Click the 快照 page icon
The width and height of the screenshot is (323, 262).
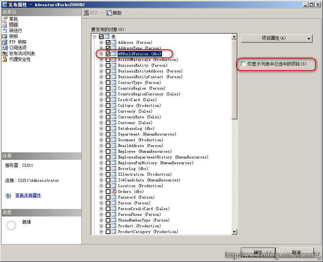(5, 36)
